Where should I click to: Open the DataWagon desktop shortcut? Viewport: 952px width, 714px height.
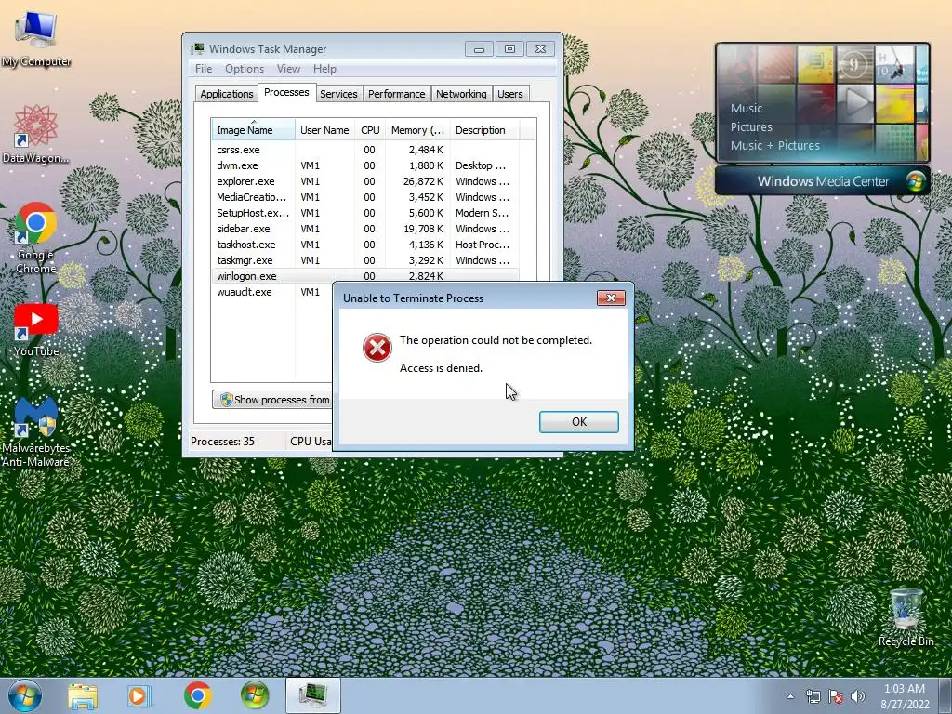tap(36, 134)
